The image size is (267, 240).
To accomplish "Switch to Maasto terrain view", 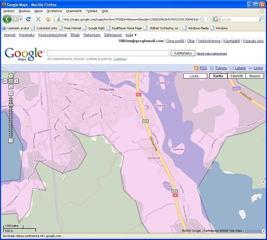I will pyautogui.click(x=255, y=76).
